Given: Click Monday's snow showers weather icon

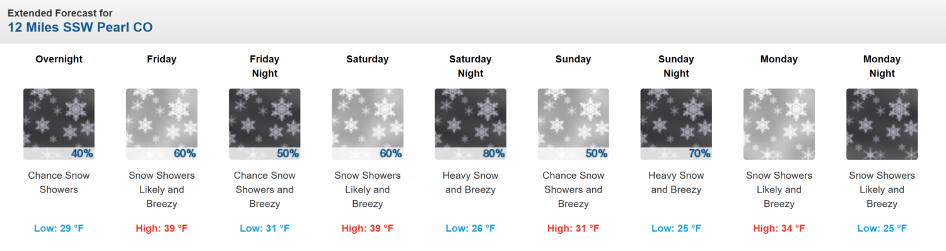Looking at the screenshot, I should (x=779, y=124).
